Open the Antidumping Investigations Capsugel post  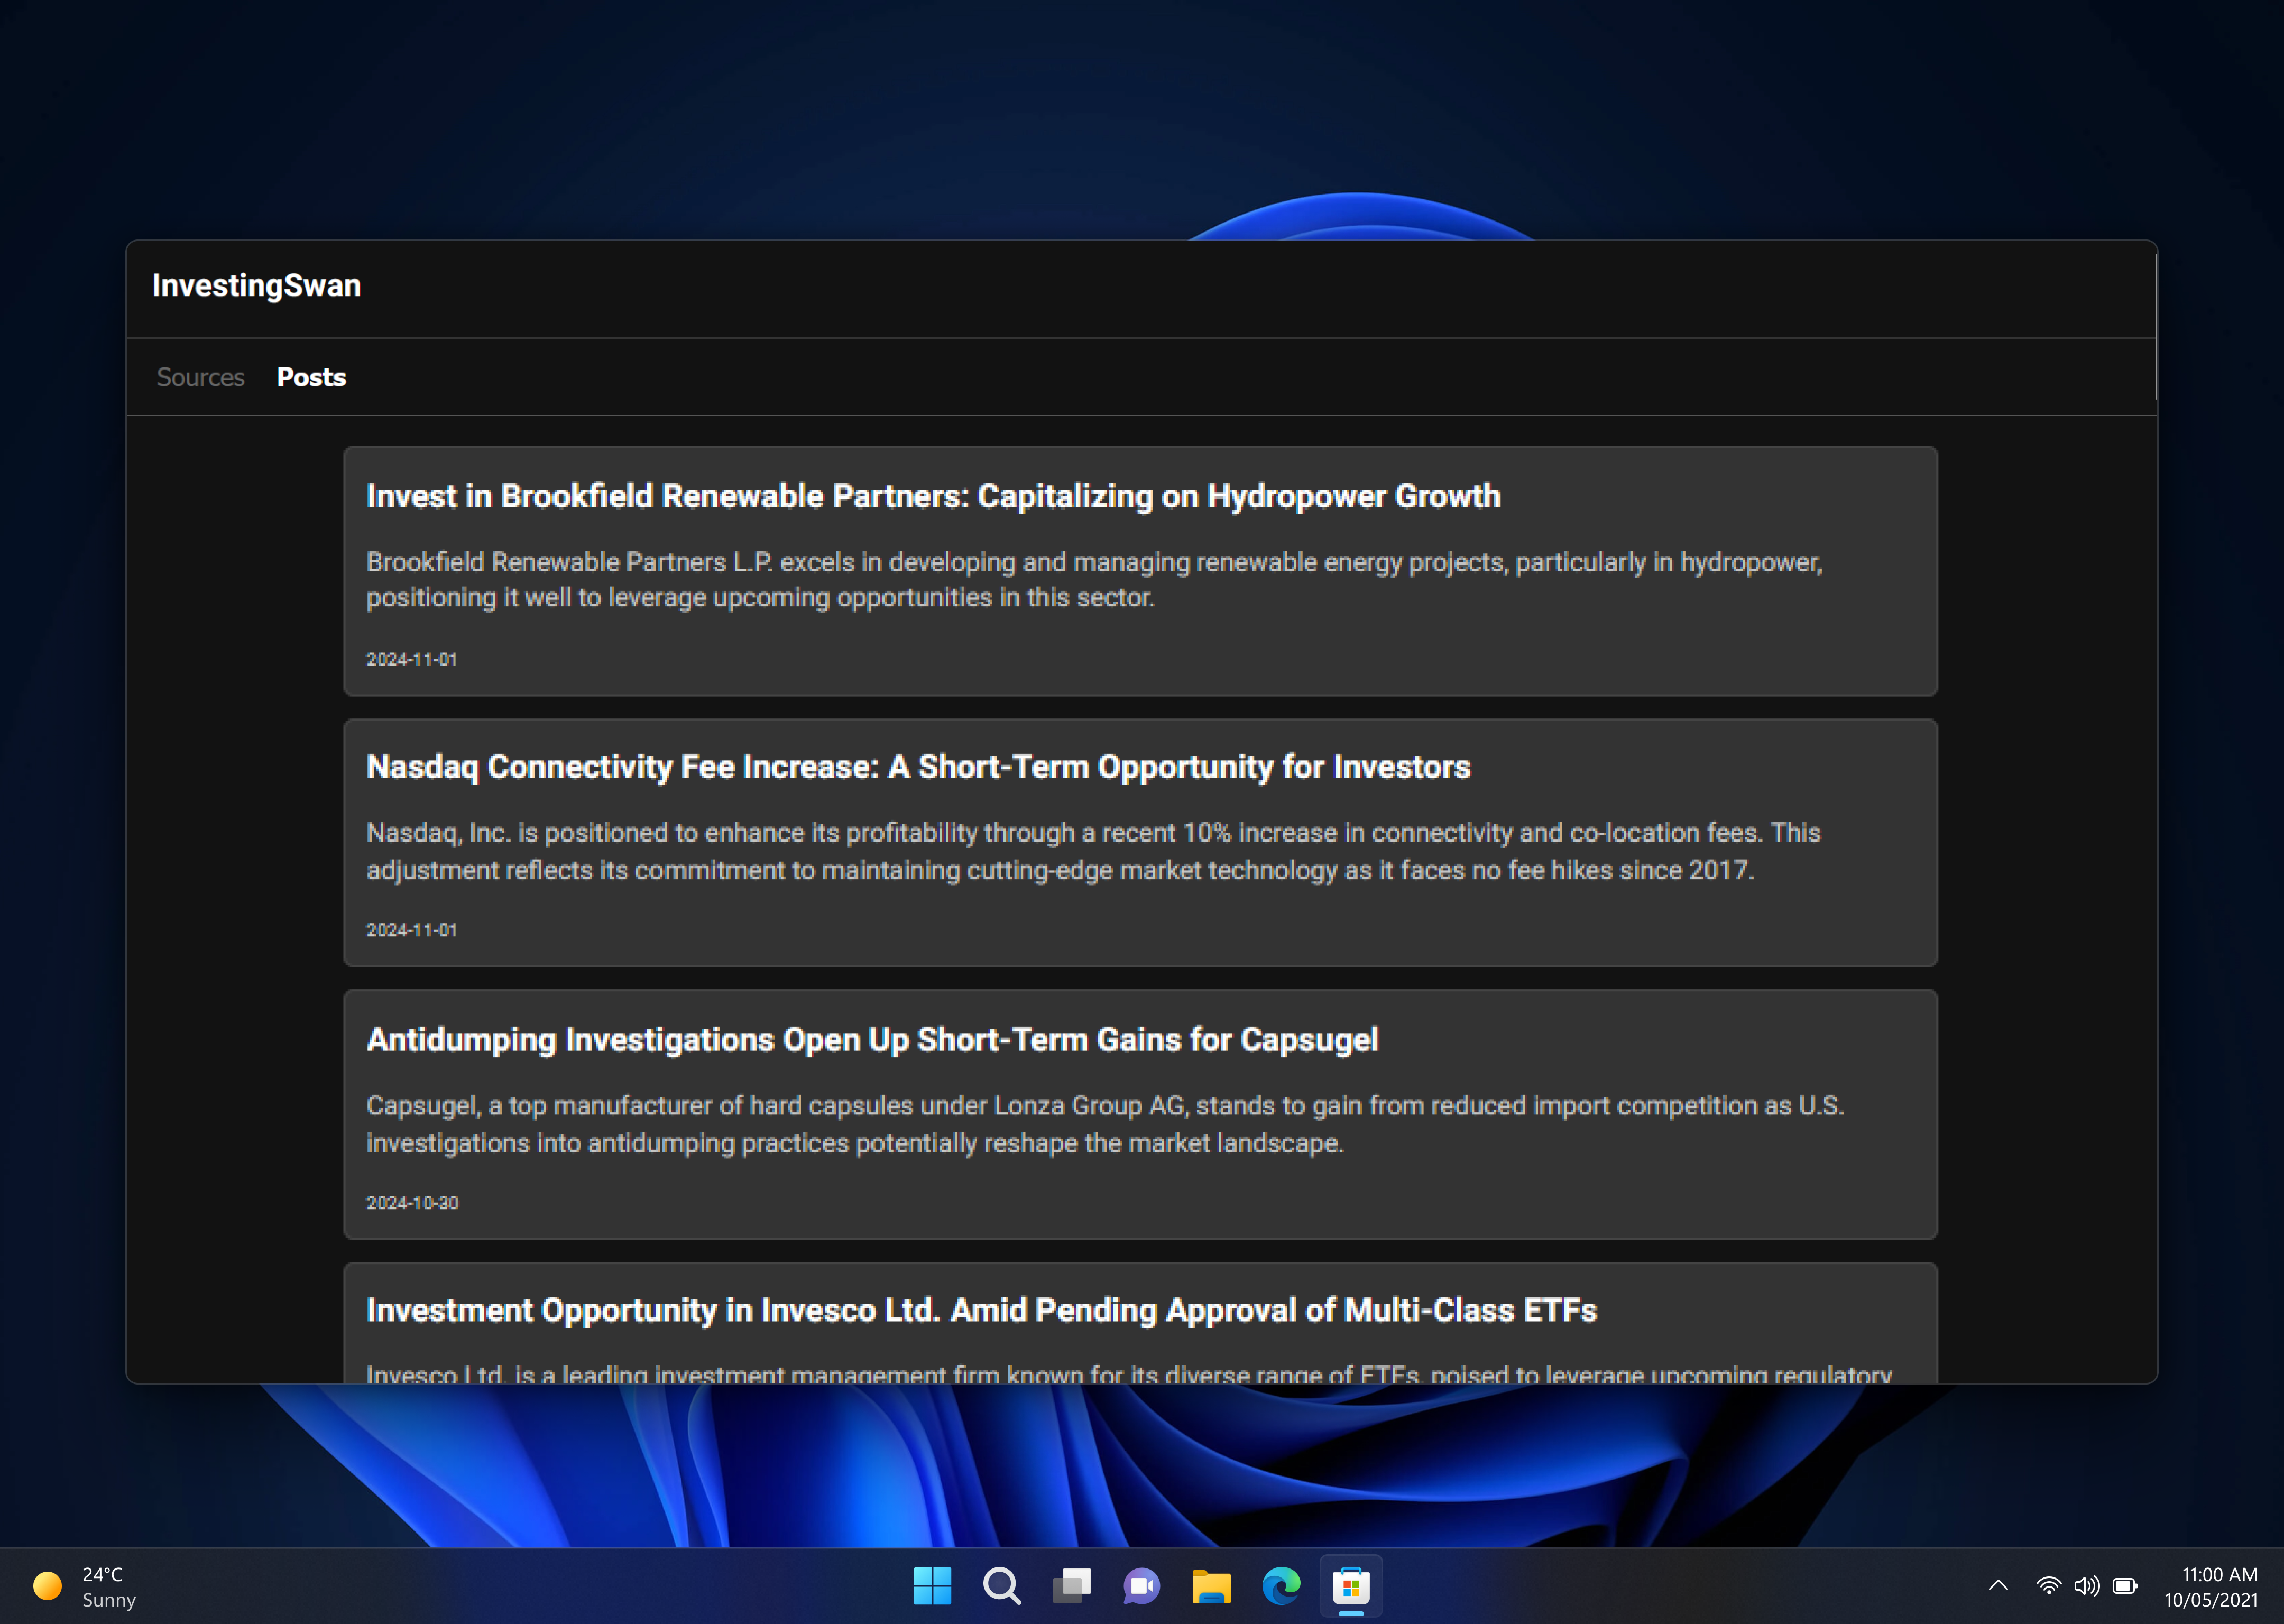871,1040
